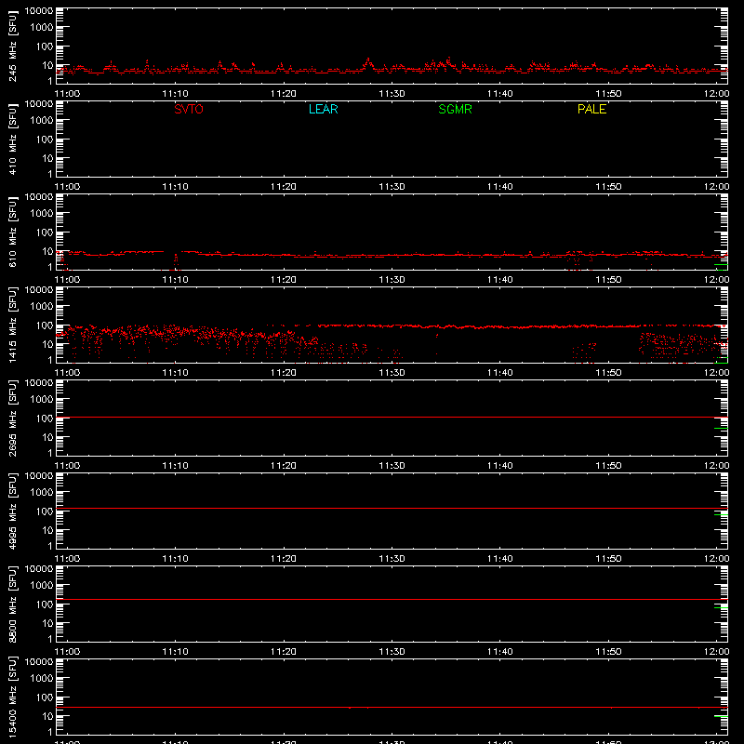Click 10 tick label on 1415 MHz plot
Viewport: 744px width, 744px height.
(47, 344)
